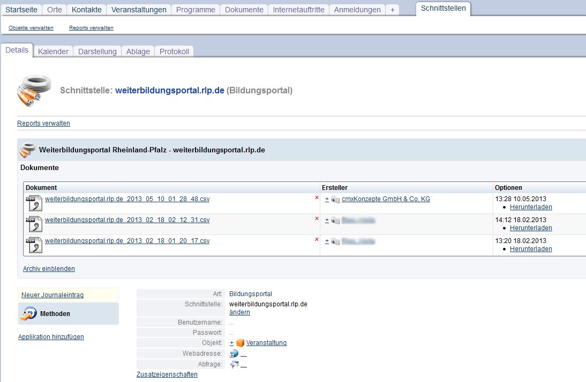Expand the plus beside Veranstaltung object
This screenshot has width=586, height=382.
coord(231,343)
